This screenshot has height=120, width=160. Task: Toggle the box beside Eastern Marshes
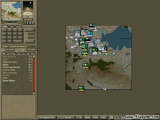click(31, 81)
